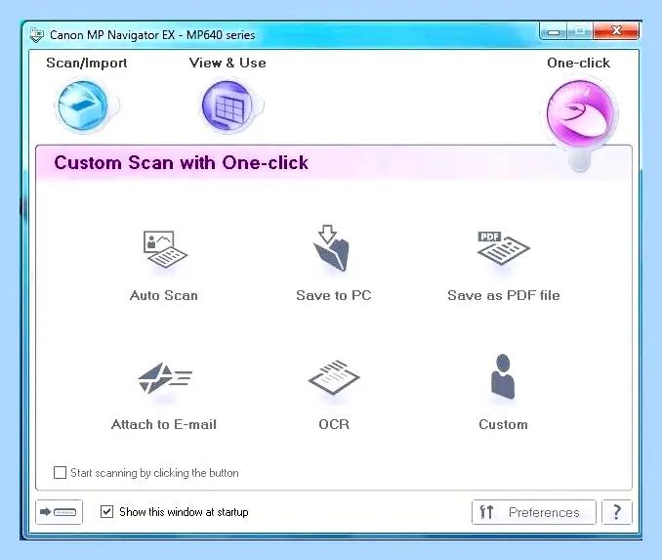Launch OCR scan
The image size is (662, 560).
334,395
